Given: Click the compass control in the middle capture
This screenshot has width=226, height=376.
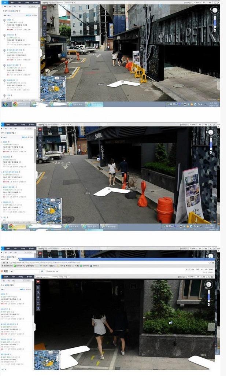Looking at the screenshot, I should (211, 132).
